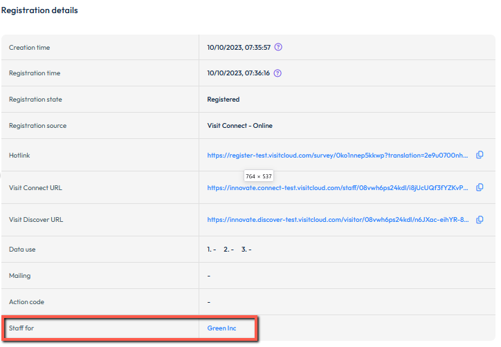Screen dimensions: 501x347
Task: Click the Action code row label
Action: coord(26,302)
